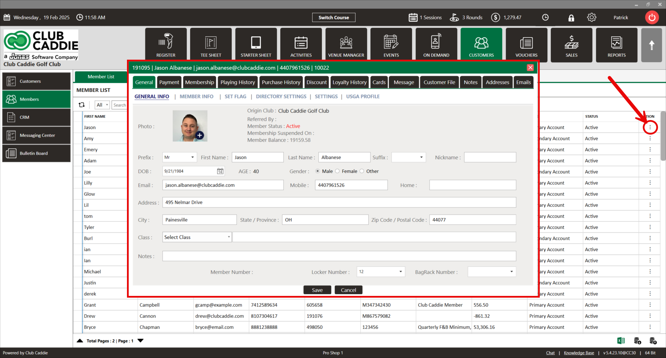Click the Email input field
The width and height of the screenshot is (666, 358).
pos(223,185)
